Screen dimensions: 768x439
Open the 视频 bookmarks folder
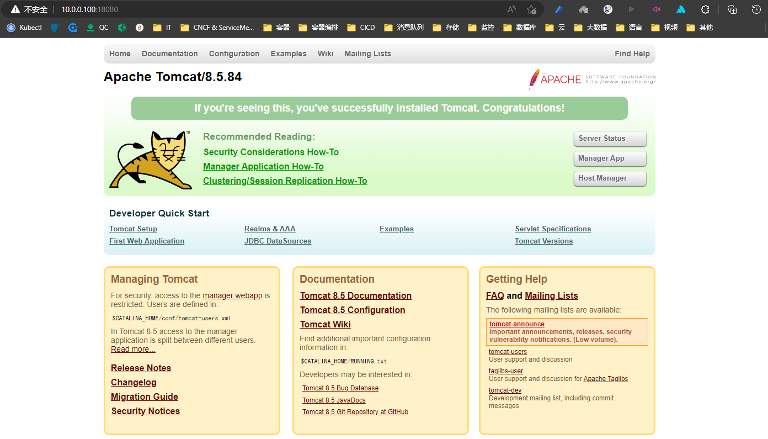pos(664,27)
